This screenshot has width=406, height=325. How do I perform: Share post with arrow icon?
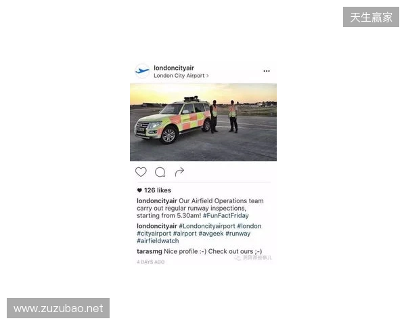tap(179, 171)
